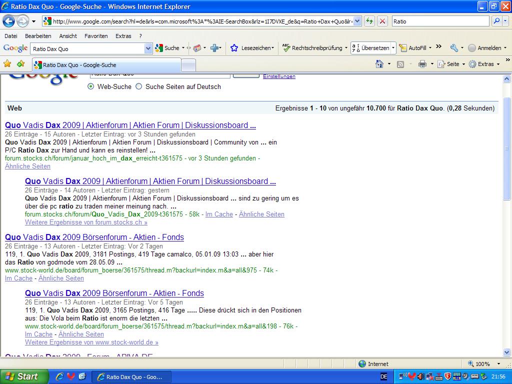Click the Home page icon
512x384 pixels.
point(379,64)
